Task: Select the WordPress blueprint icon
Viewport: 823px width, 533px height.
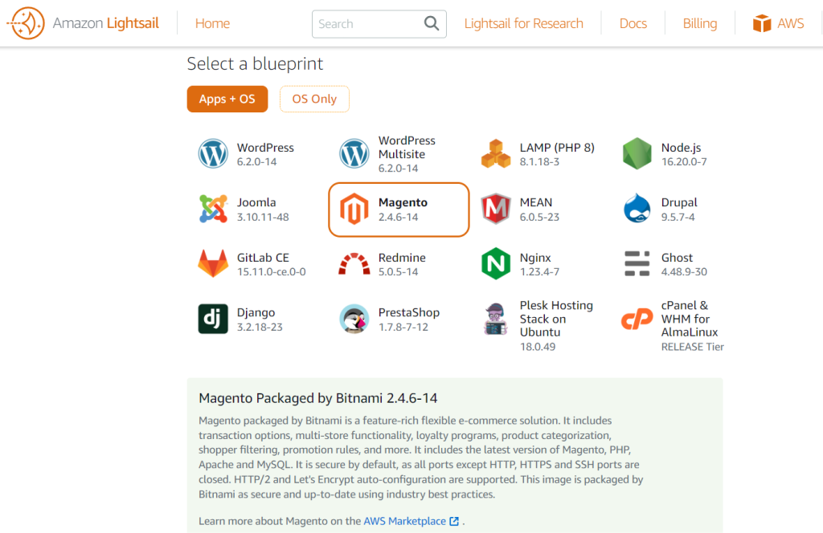Action: [x=213, y=153]
